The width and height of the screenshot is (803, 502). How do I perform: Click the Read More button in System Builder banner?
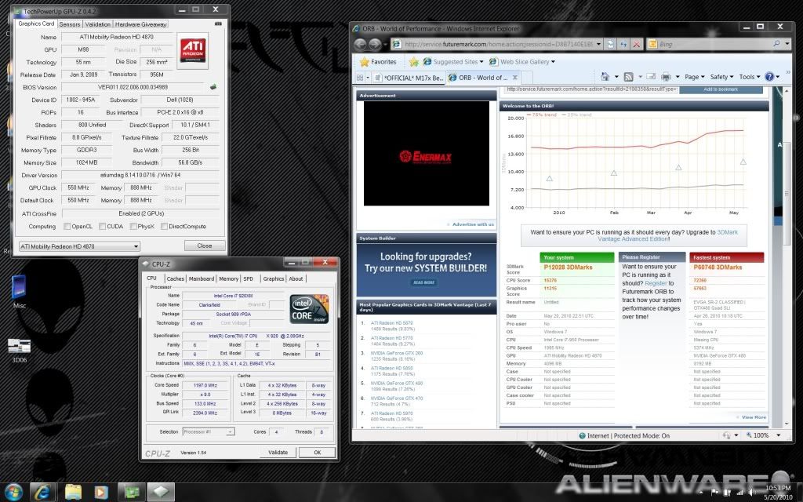coord(424,282)
